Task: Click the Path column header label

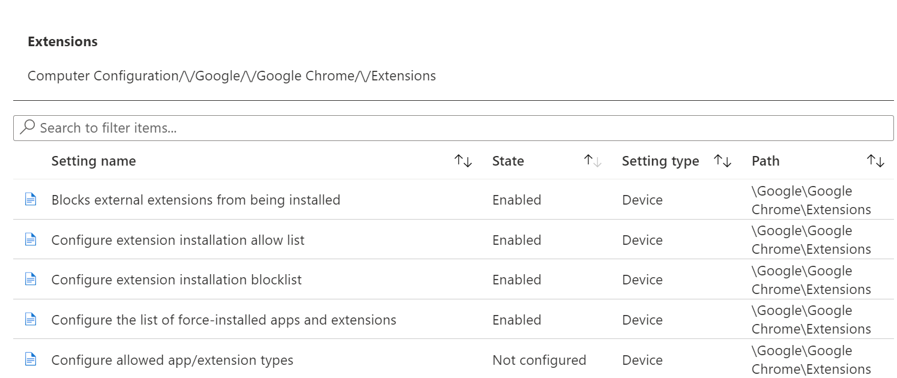Action: pos(766,161)
